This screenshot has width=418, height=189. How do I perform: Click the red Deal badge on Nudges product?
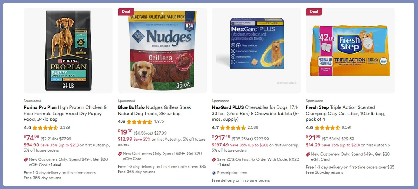click(x=126, y=11)
